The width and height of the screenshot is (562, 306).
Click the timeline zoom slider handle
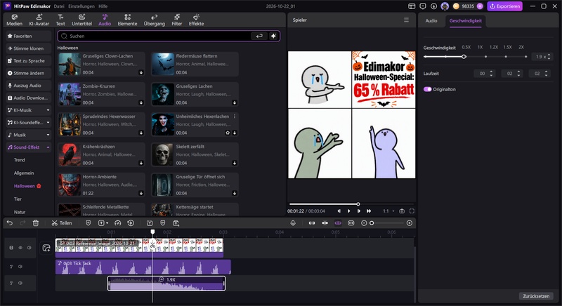pyautogui.click(x=372, y=223)
